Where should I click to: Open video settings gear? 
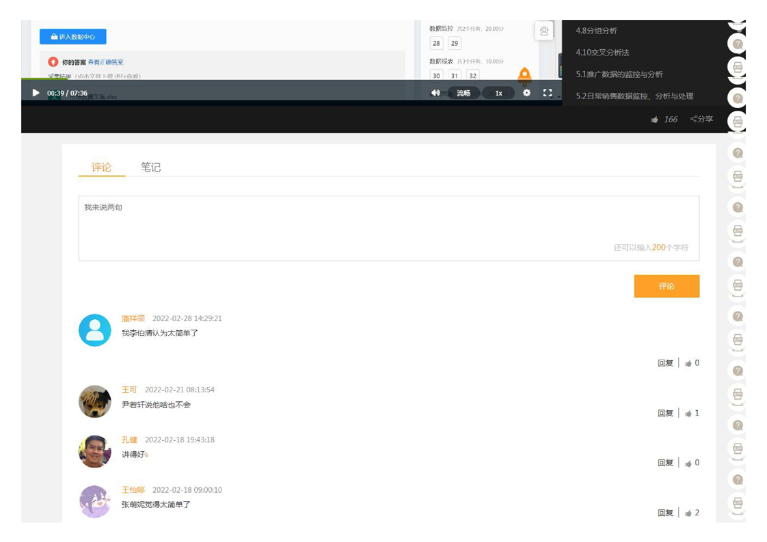click(x=526, y=93)
